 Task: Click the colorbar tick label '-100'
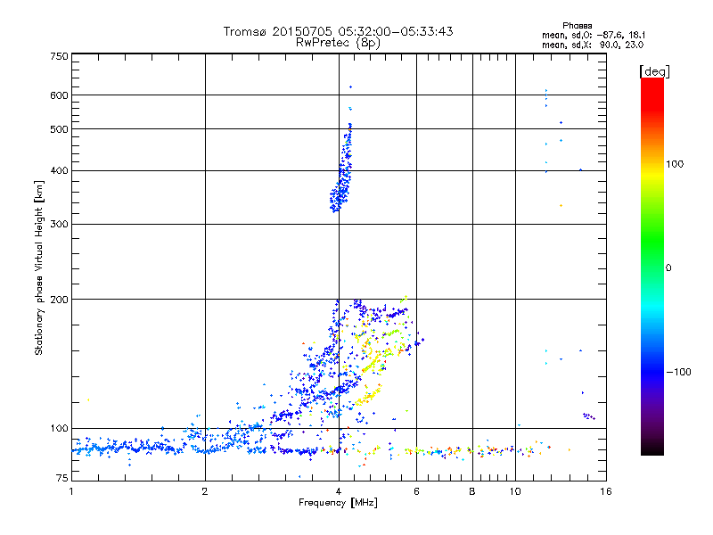click(x=678, y=372)
